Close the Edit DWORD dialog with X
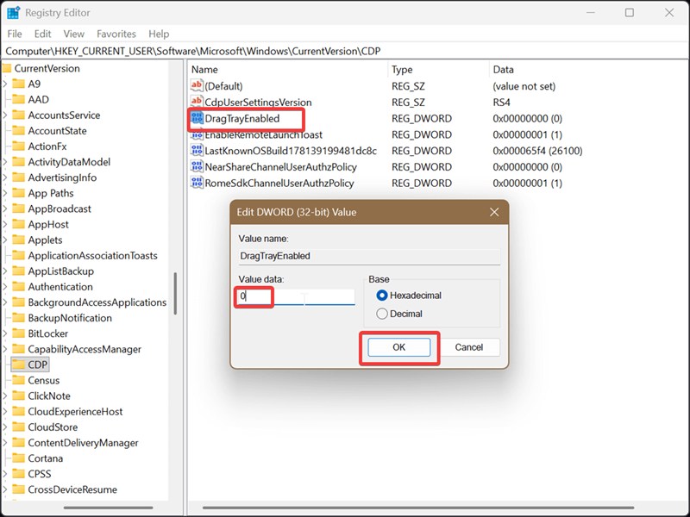690x517 pixels. pos(494,212)
